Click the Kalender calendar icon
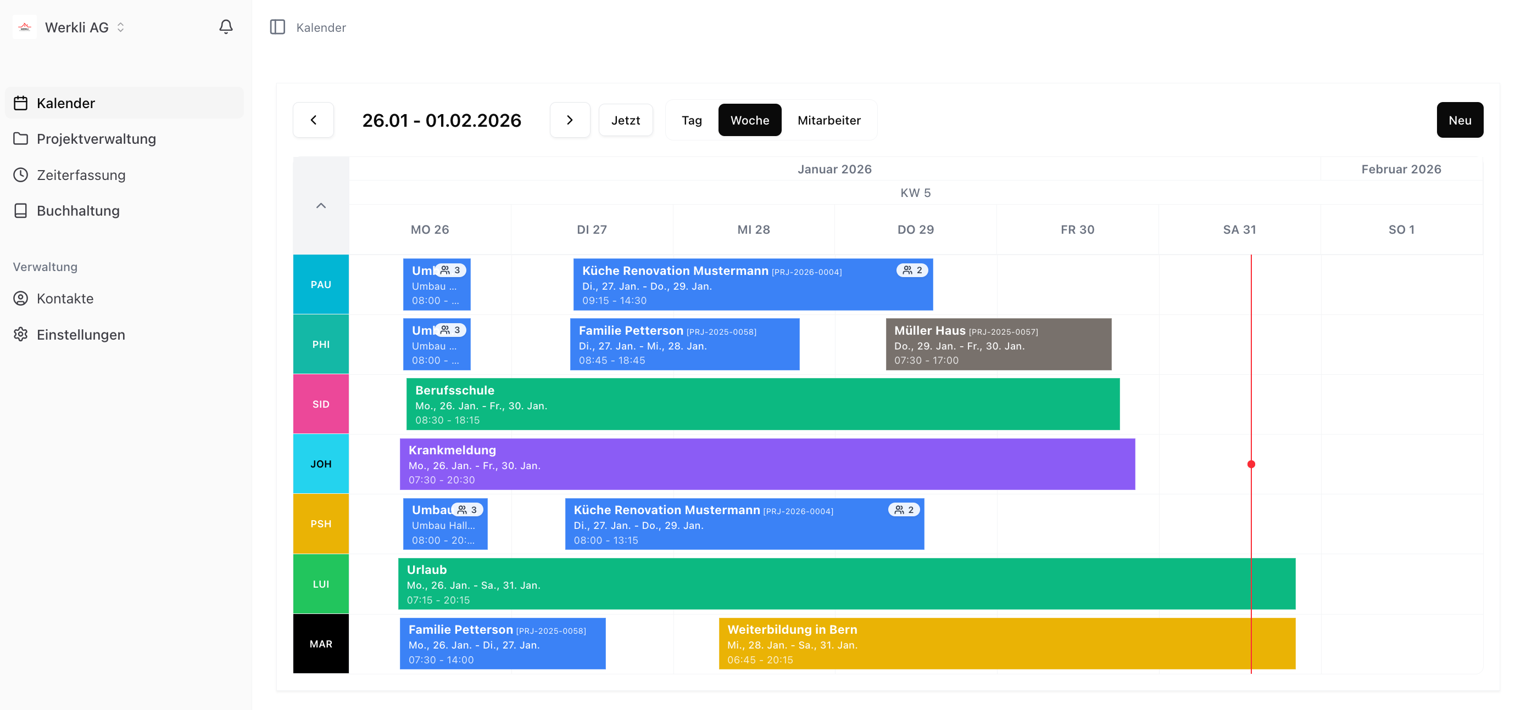The width and height of the screenshot is (1515, 710). [x=20, y=103]
